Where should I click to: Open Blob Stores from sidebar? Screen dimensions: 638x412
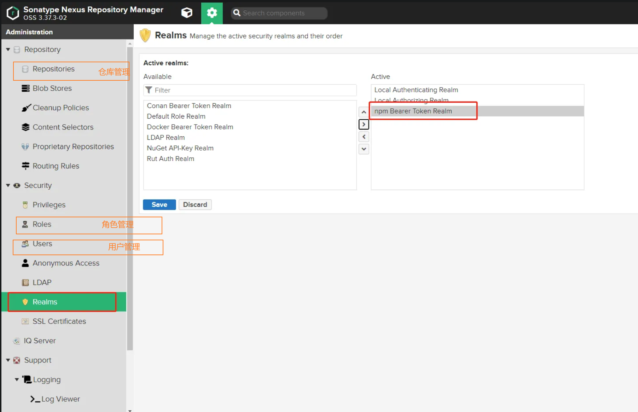52,88
